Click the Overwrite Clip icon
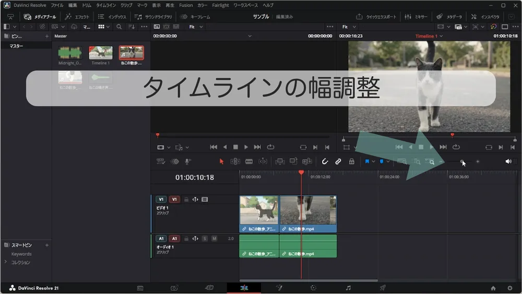522x294 pixels. 293,161
